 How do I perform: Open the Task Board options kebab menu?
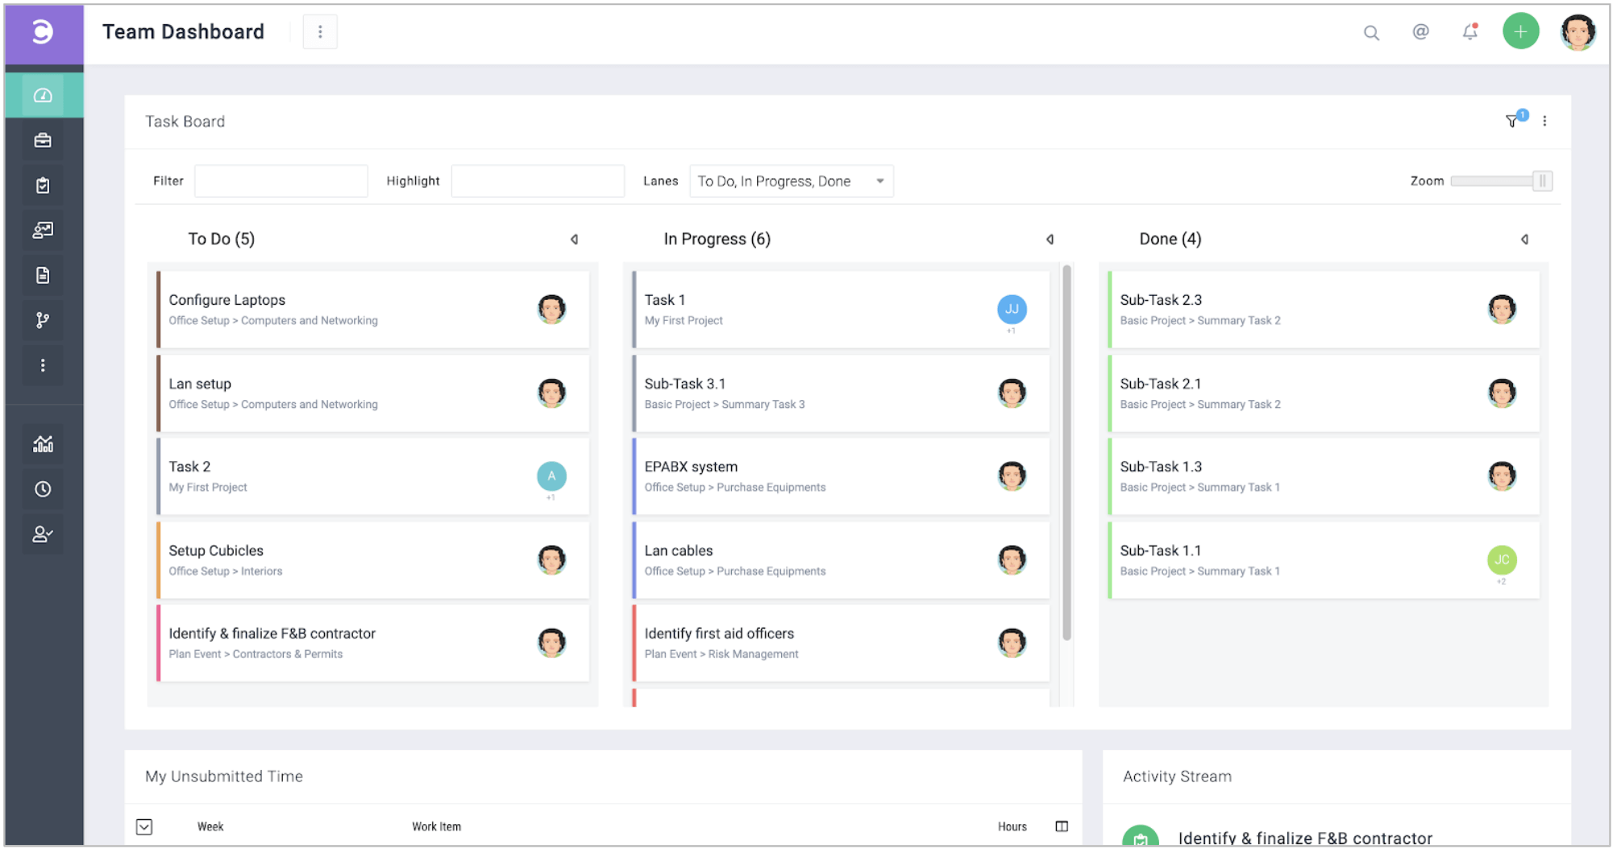click(1544, 121)
